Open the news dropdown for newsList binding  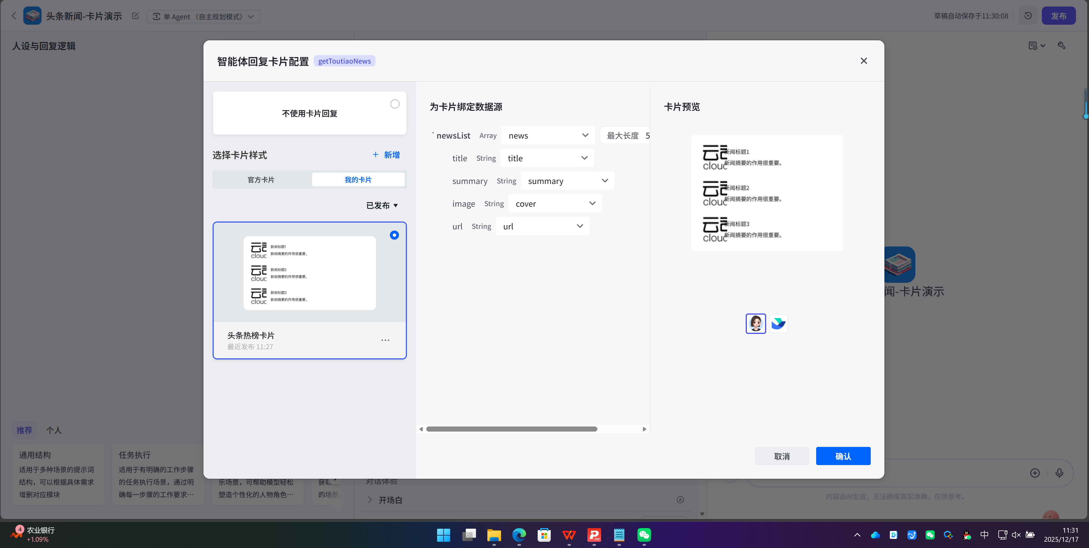pos(548,135)
